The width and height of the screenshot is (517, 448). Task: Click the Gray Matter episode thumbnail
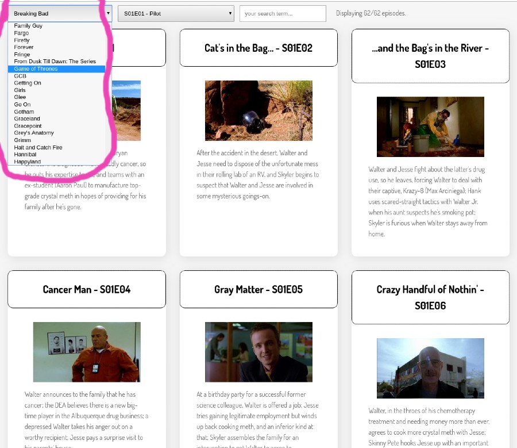tap(258, 351)
